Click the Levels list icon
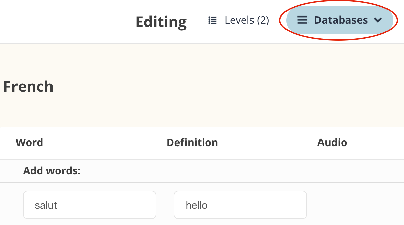The image size is (404, 225). tap(212, 20)
